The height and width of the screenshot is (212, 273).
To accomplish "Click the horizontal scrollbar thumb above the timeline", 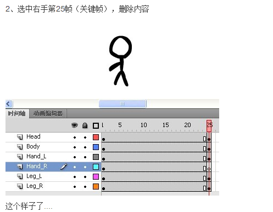I will [x=122, y=104].
